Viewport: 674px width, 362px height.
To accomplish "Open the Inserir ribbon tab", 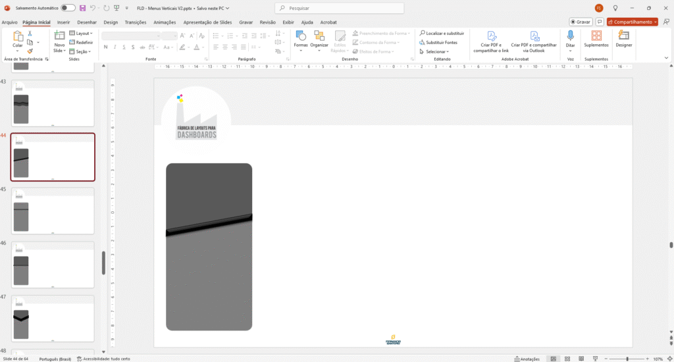I will (63, 22).
